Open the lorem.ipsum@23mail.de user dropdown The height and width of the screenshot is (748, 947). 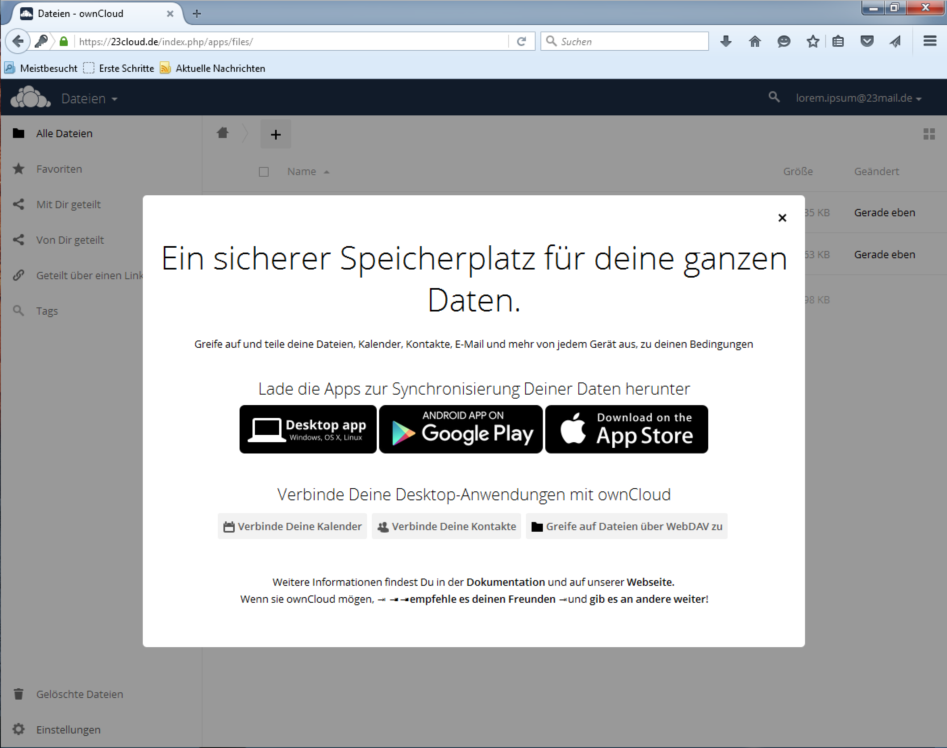859,98
